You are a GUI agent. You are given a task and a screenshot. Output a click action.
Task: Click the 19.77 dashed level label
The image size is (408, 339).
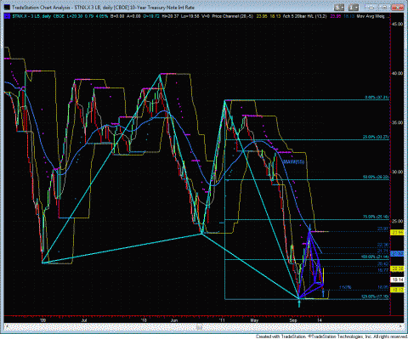382,270
